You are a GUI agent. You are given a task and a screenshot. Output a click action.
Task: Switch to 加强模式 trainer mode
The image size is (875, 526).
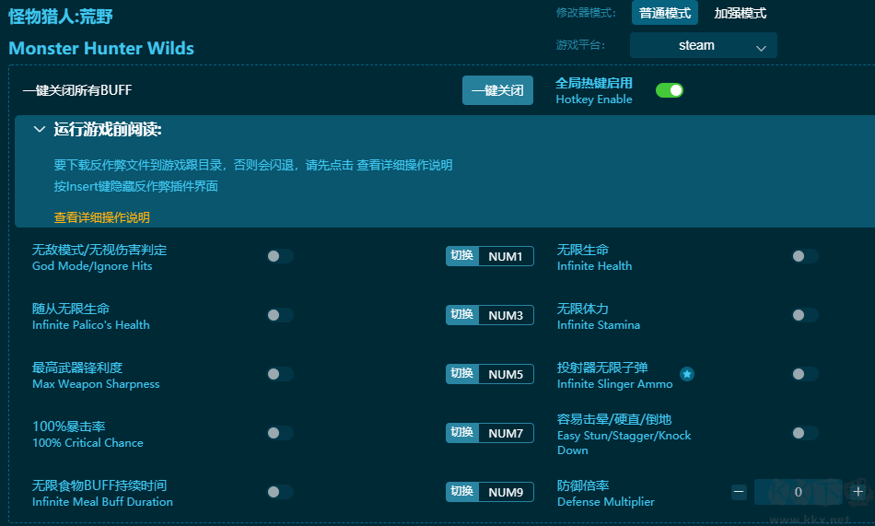tap(741, 13)
